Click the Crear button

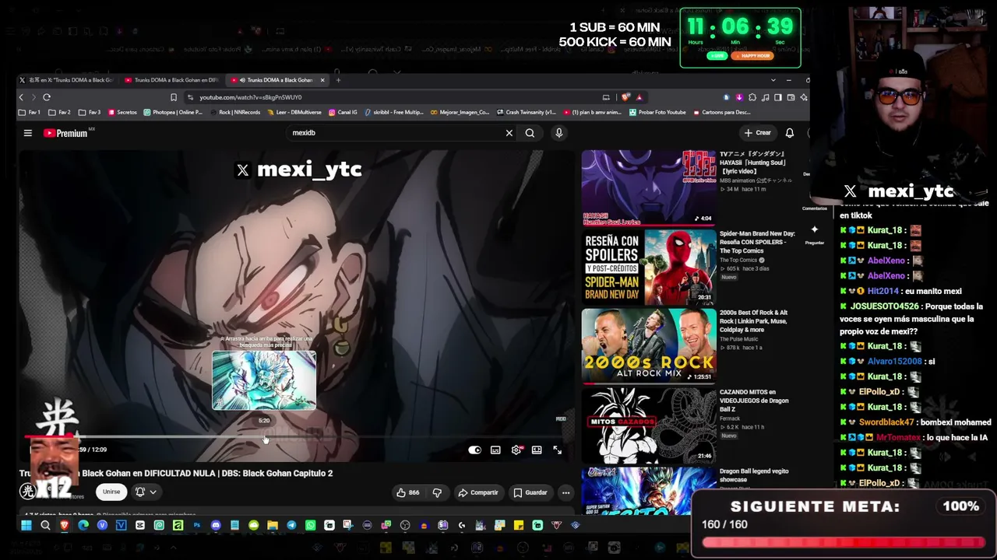coord(758,133)
